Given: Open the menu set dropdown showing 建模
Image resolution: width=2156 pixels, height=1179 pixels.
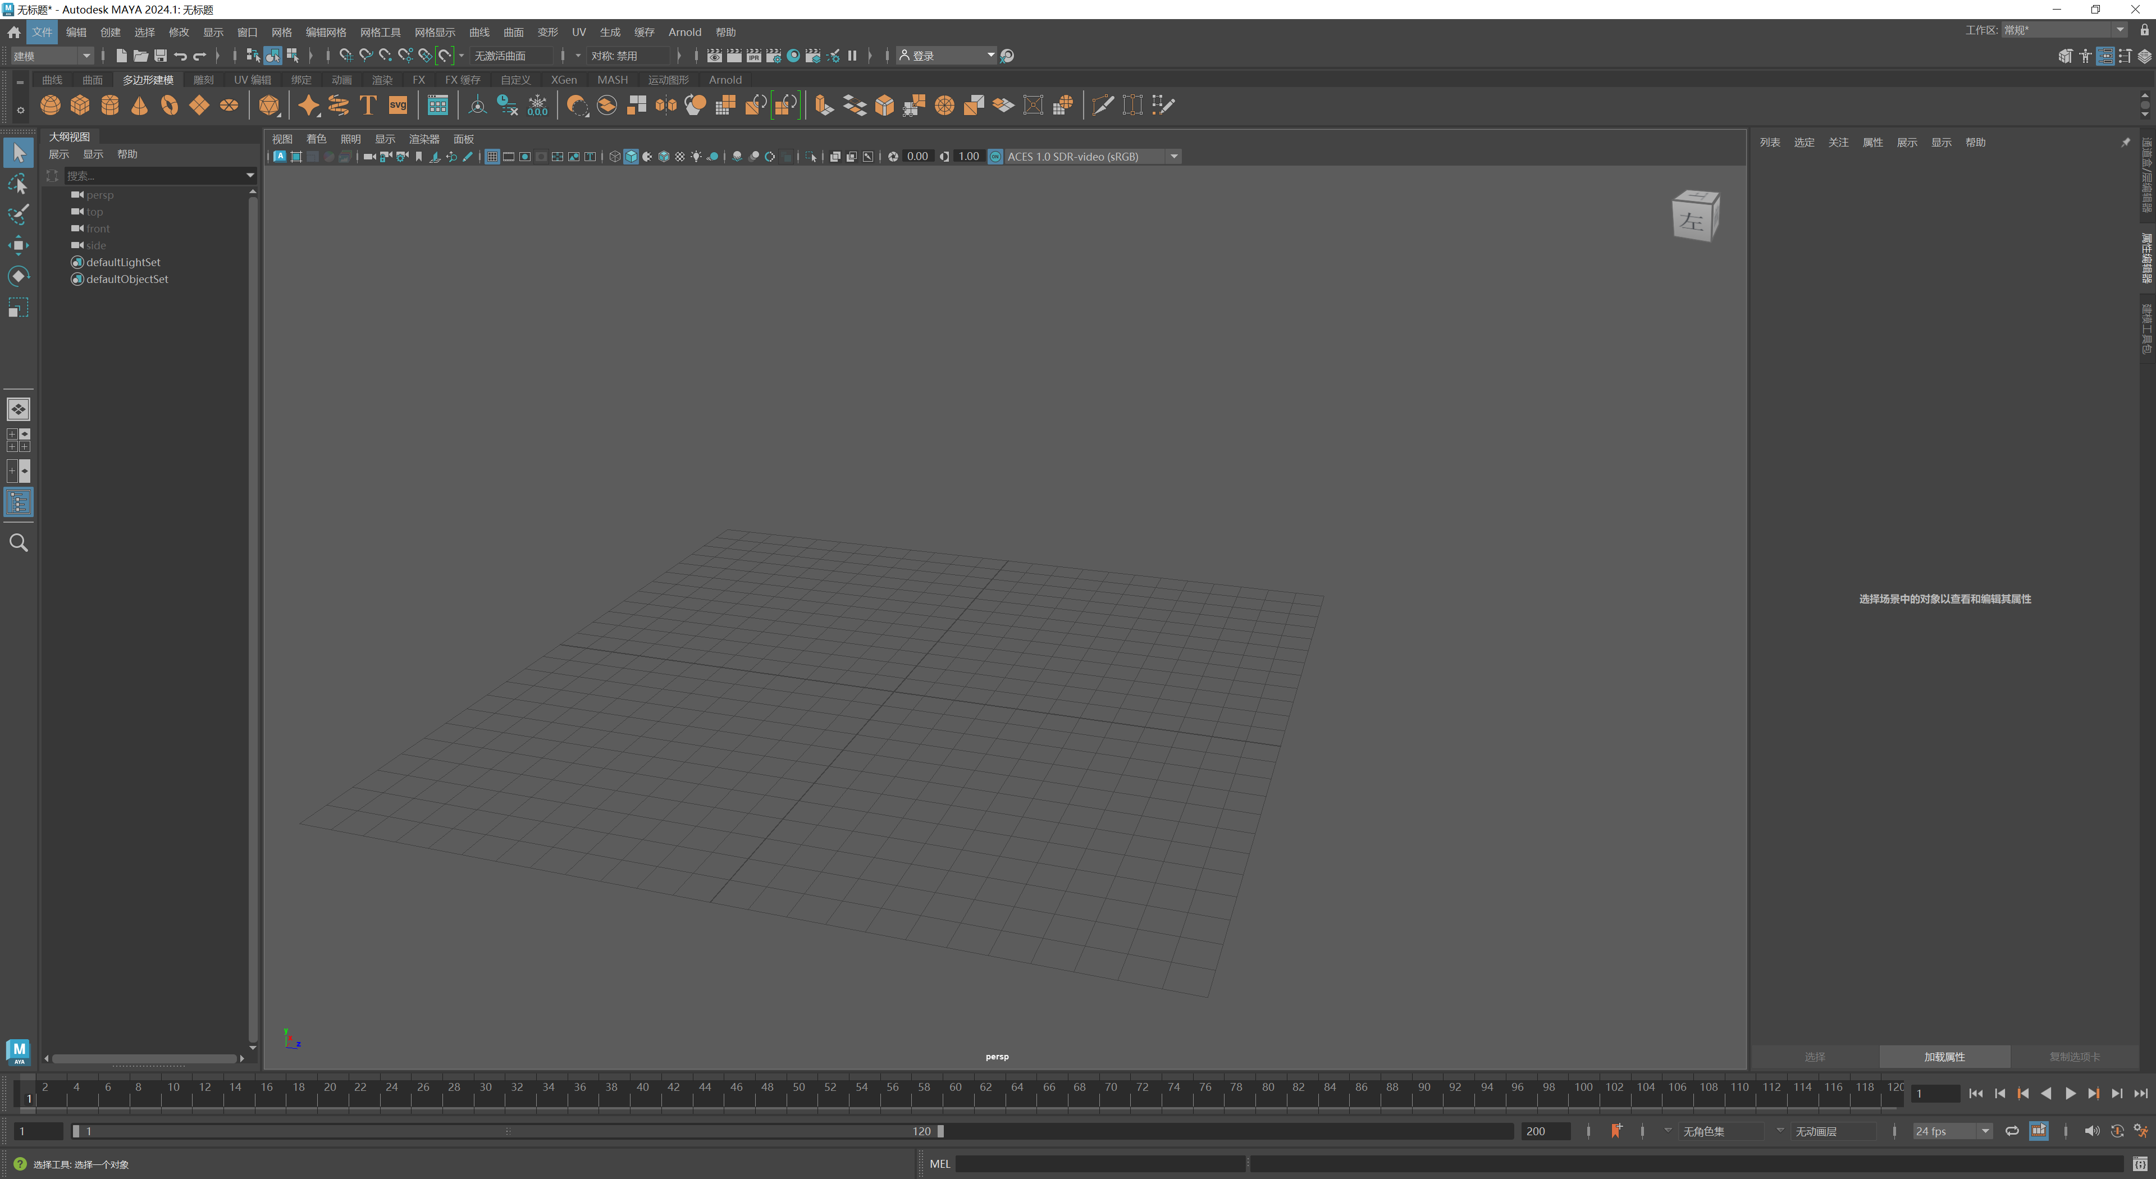Looking at the screenshot, I should (x=50, y=55).
